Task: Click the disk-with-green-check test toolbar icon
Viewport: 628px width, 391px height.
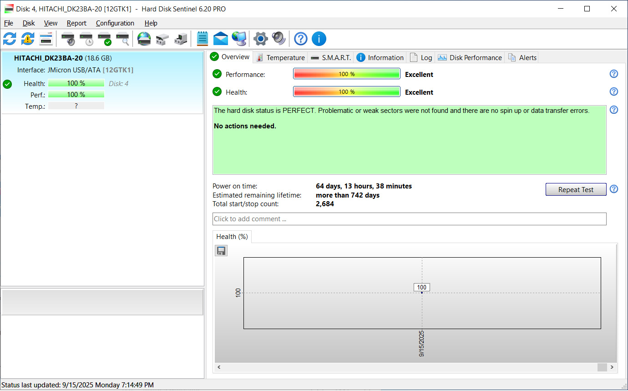Action: (105, 39)
